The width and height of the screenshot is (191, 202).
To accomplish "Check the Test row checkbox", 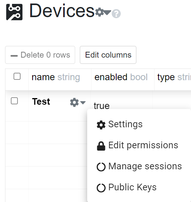I will point(14,101).
